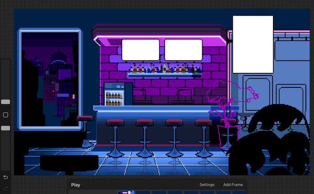Click Add Frame in the timeline
This screenshot has width=314, height=194.
click(x=233, y=185)
